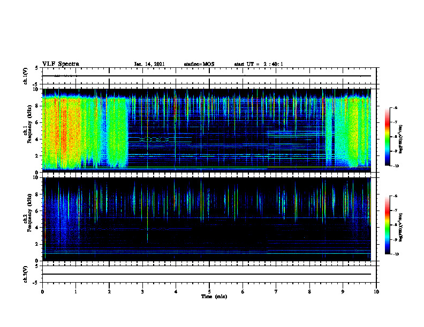This screenshot has height=327, width=424.
Task: Click the ch.1 voltage waveform strip
Action: (x=209, y=76)
